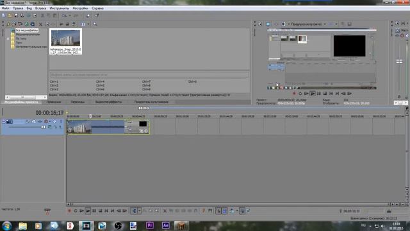The image size is (410, 231).
Task: Play the timeline from the transport bar
Action: pyautogui.click(x=88, y=211)
